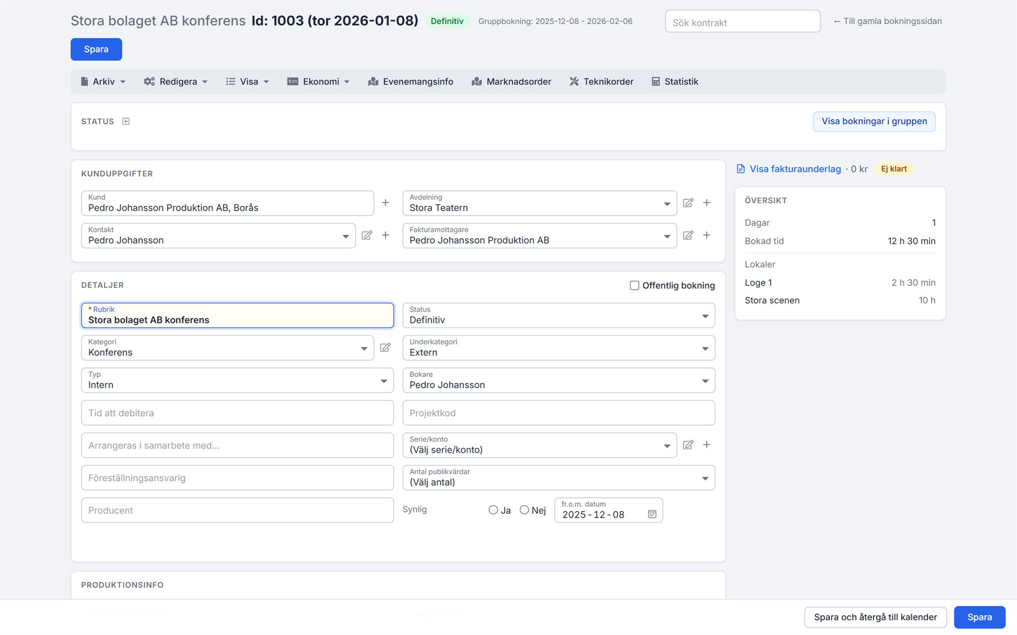Edit the Fakturamottagare entry
1017x635 pixels.
point(688,235)
